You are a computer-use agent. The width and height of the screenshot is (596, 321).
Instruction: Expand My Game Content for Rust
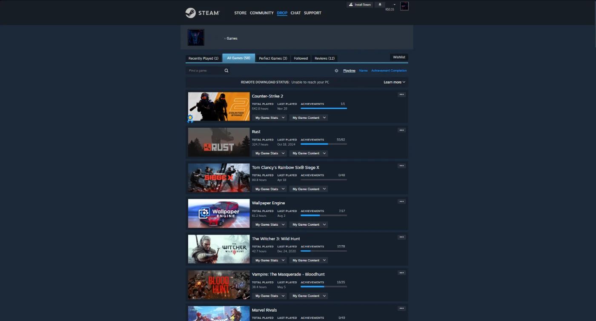point(309,153)
